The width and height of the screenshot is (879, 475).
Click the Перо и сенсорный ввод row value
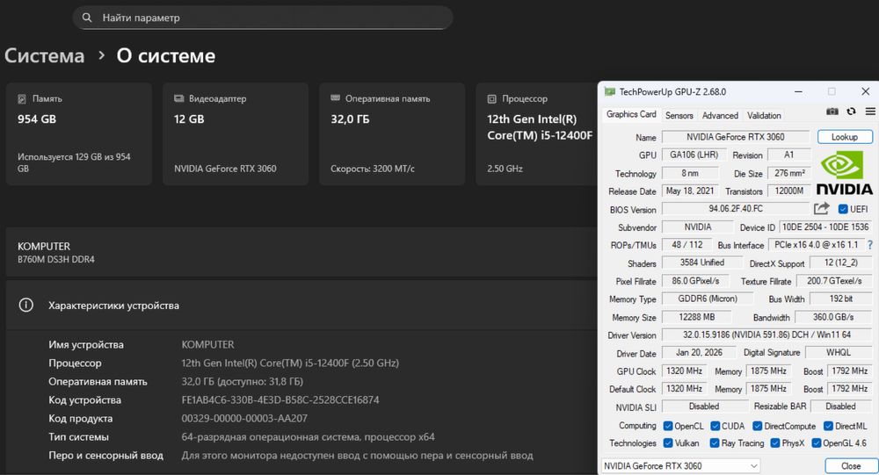tap(357, 456)
